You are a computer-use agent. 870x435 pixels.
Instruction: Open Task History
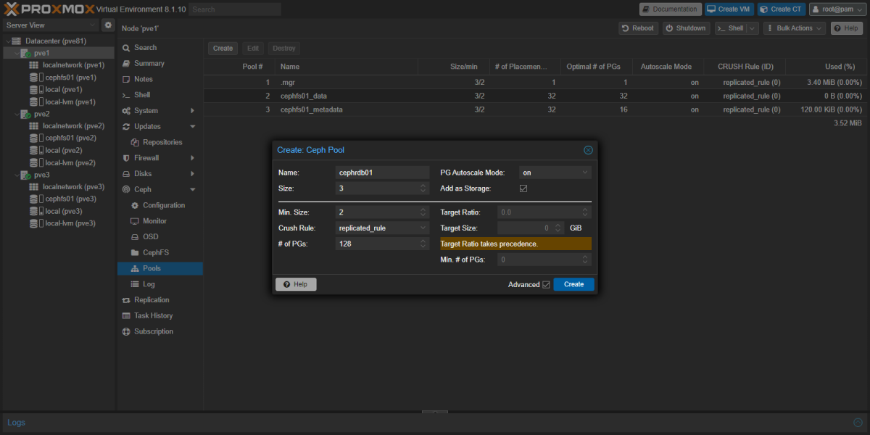click(x=153, y=315)
